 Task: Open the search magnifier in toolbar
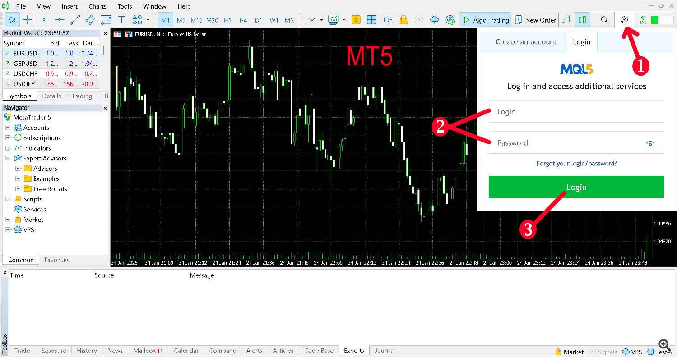tap(604, 20)
